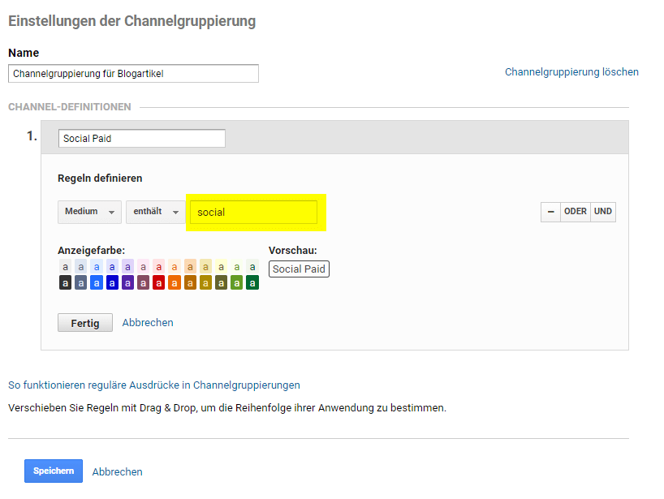Viewport: 664px width, 499px height.
Task: Click the rule value field containing 'social'
Action: (x=253, y=212)
